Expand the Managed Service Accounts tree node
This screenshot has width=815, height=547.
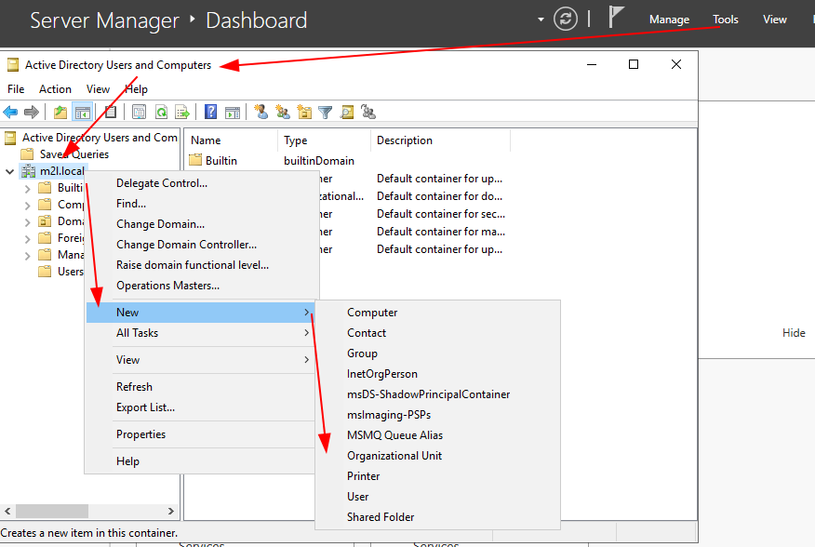[28, 255]
